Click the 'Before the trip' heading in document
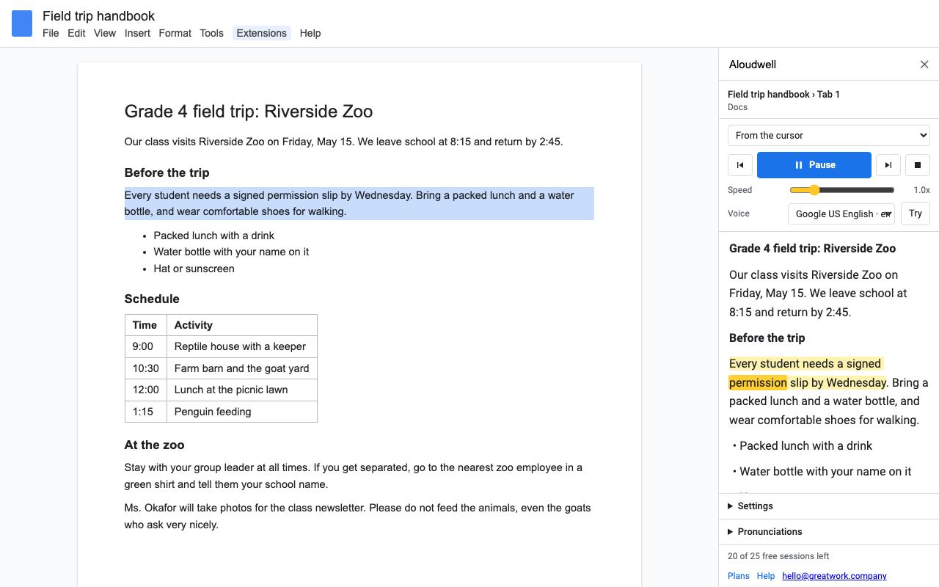Viewport: 939px width, 587px height. pos(167,172)
